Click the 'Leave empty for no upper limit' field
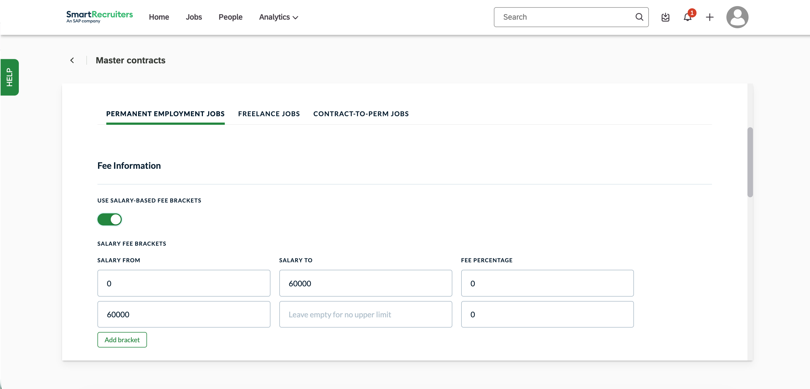Viewport: 810px width, 389px height. click(x=366, y=314)
